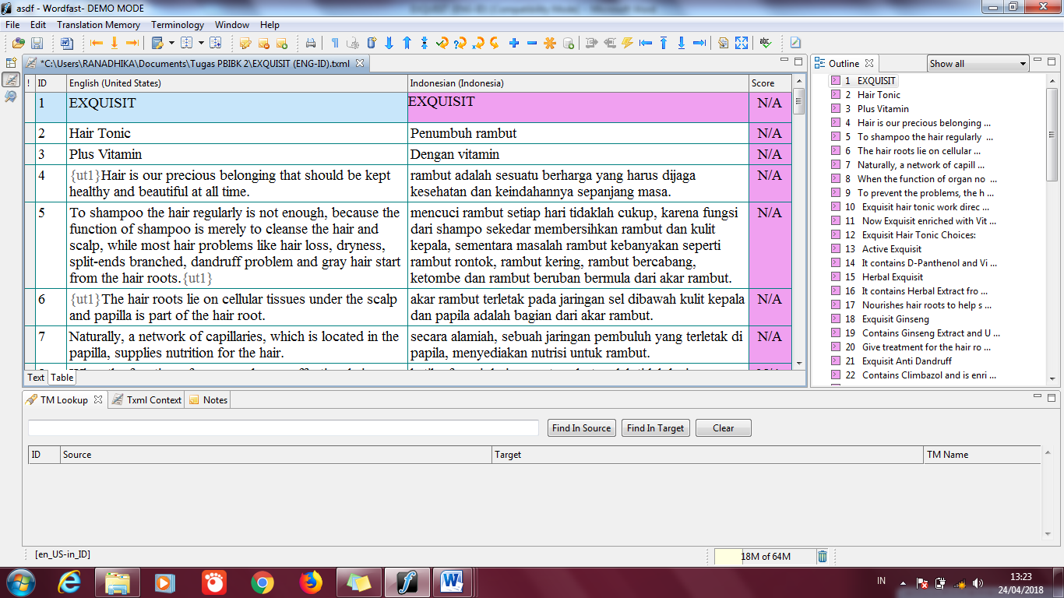Click the Word document toolbar icon
This screenshot has height=598, width=1064.
(66, 44)
